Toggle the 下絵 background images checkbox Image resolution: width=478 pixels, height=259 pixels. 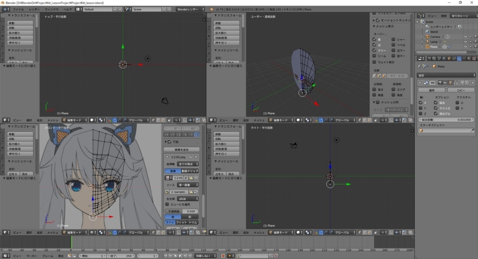(x=170, y=142)
